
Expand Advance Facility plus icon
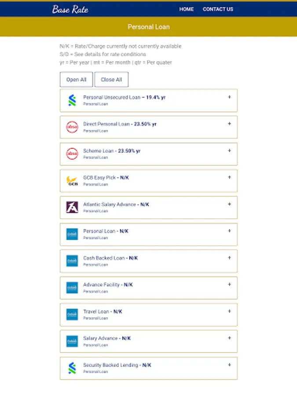(229, 284)
